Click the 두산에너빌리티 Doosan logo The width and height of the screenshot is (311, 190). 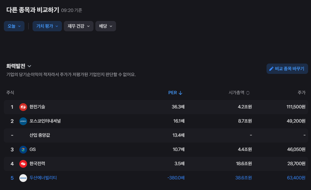point(23,178)
